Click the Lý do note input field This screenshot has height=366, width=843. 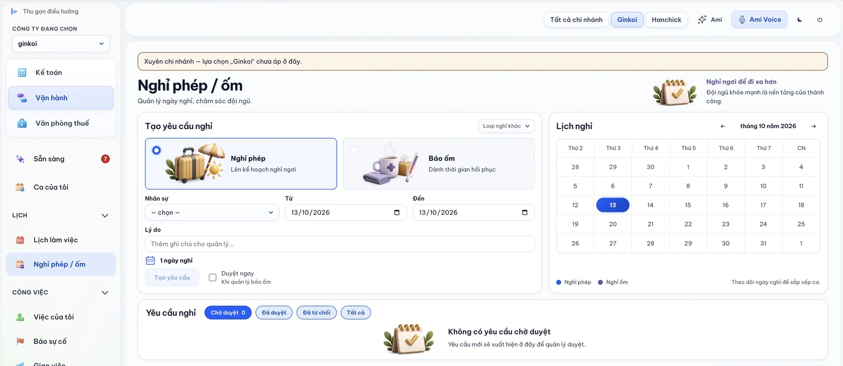[x=340, y=244]
